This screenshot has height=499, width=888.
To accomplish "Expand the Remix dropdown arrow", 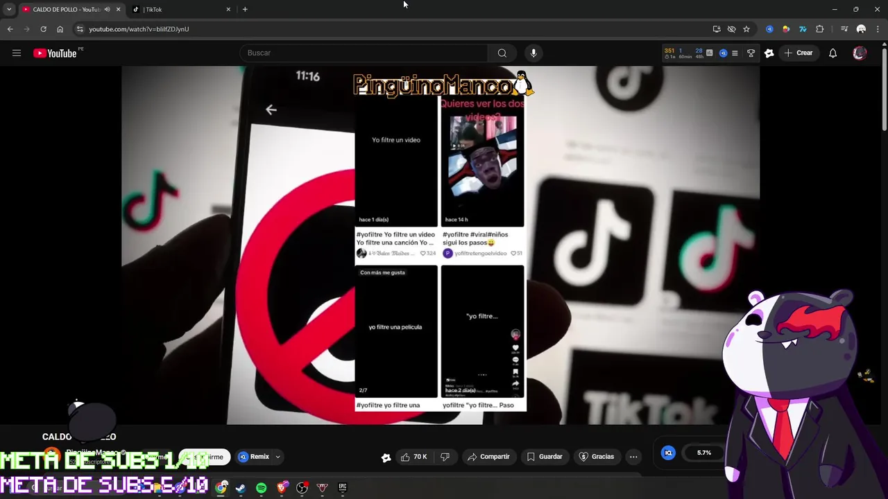I will point(277,457).
